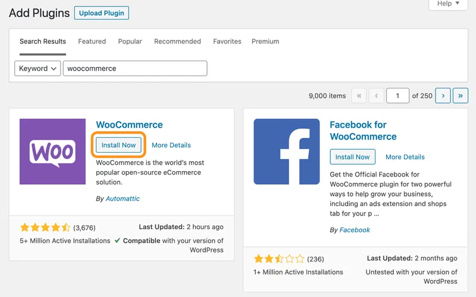Expand the Help dropdown panel
476x297 pixels.
coord(448,4)
